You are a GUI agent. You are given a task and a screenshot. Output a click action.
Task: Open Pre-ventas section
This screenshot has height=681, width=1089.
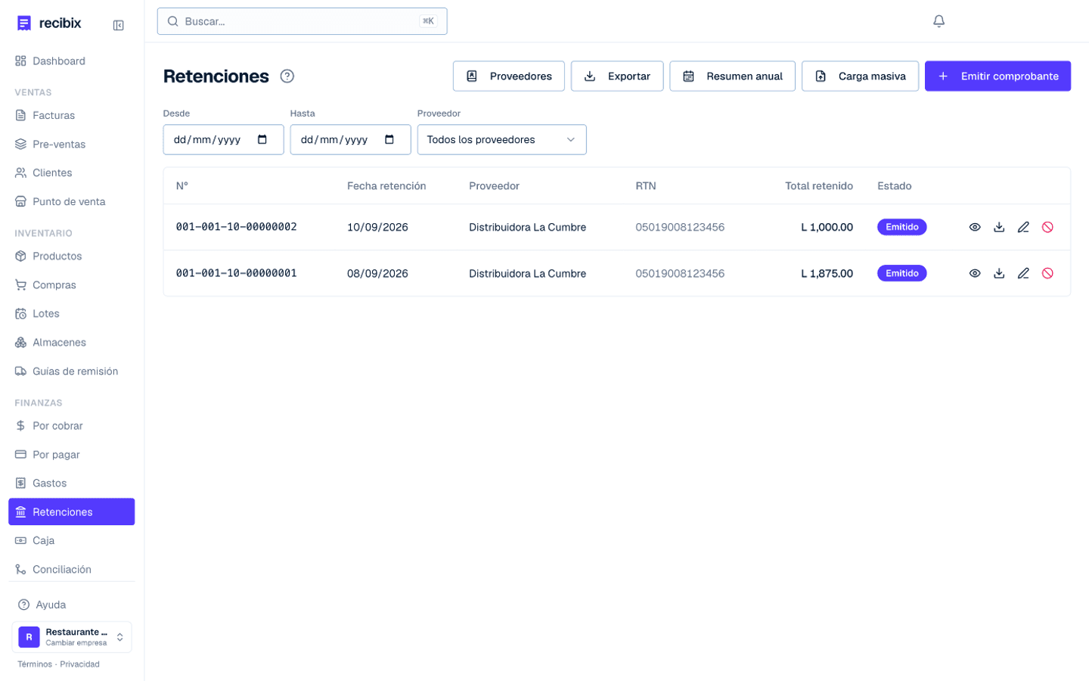tap(72, 145)
